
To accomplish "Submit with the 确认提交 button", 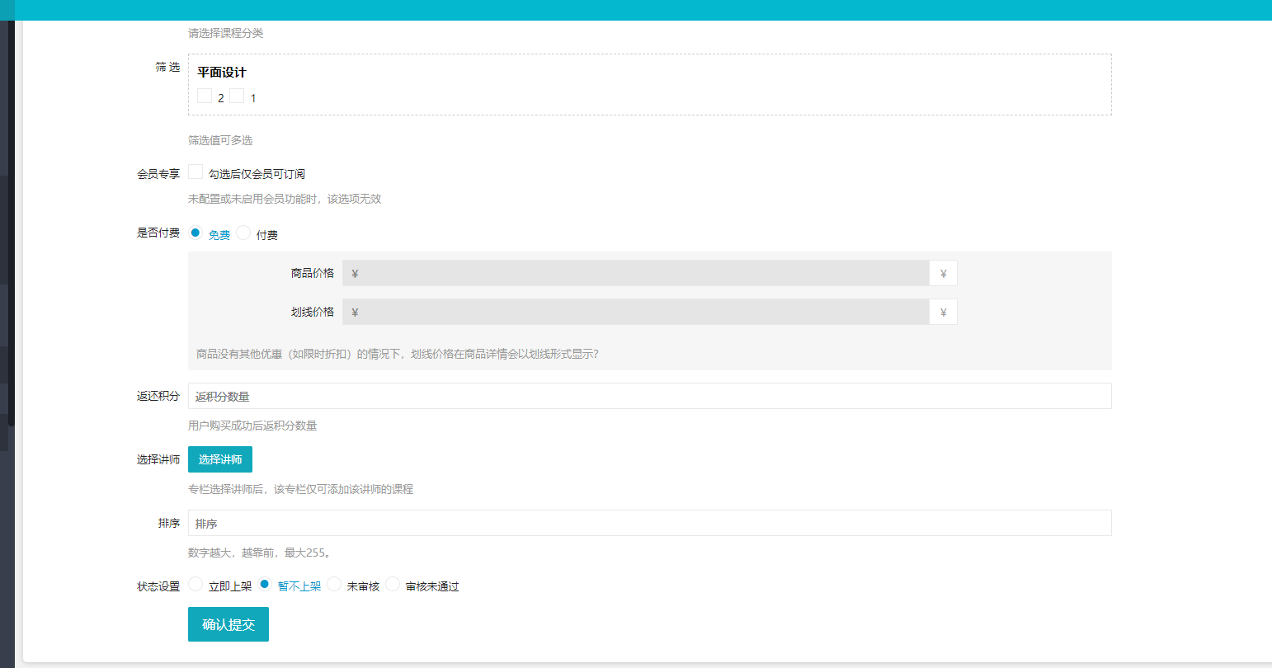I will 228,624.
